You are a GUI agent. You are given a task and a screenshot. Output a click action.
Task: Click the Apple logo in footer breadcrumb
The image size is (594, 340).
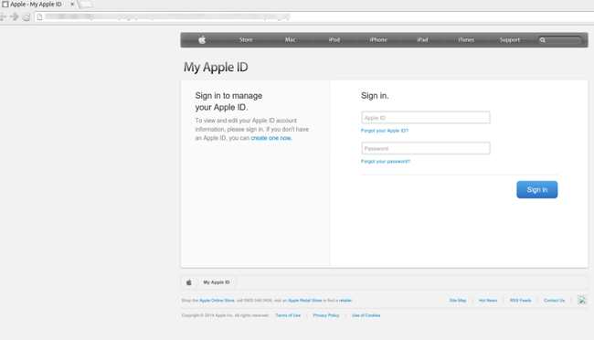(x=188, y=282)
